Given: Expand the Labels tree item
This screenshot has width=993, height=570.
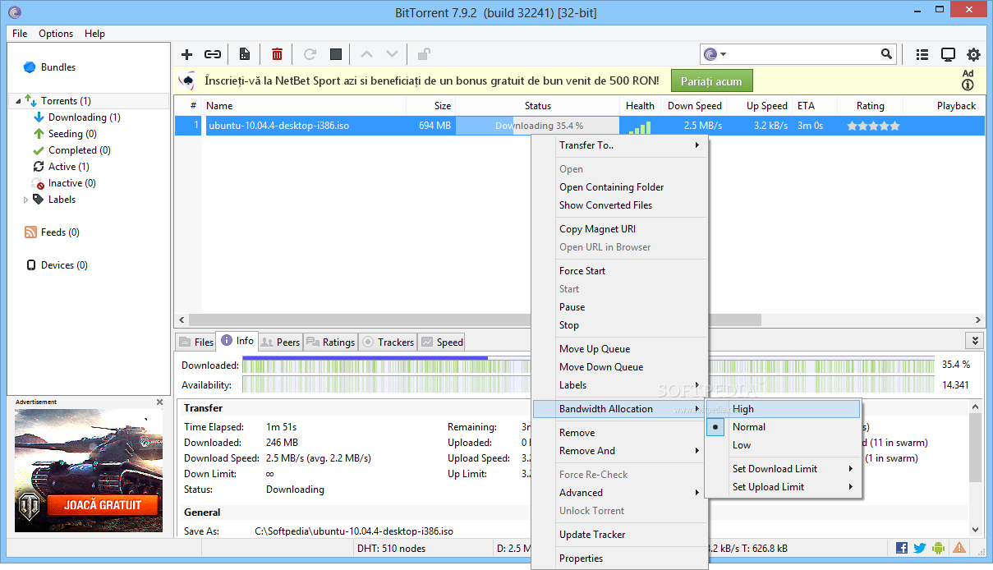Looking at the screenshot, I should pos(25,199).
